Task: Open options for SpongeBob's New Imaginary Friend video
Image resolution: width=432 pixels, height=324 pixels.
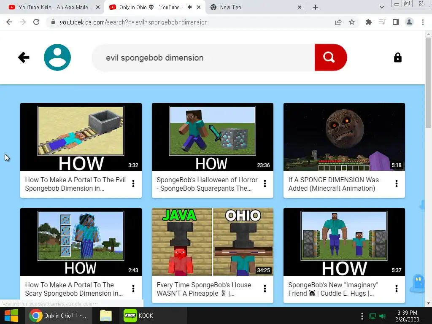Action: pyautogui.click(x=397, y=289)
